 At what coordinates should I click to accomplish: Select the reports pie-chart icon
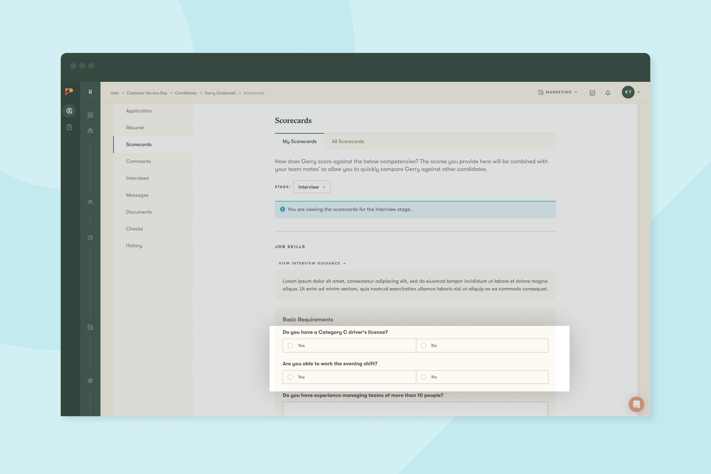pyautogui.click(x=90, y=237)
